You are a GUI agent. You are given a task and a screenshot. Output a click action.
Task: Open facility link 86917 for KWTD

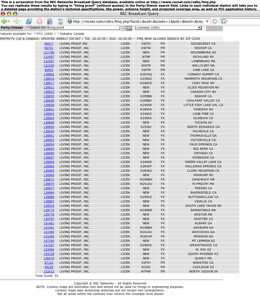point(49,44)
